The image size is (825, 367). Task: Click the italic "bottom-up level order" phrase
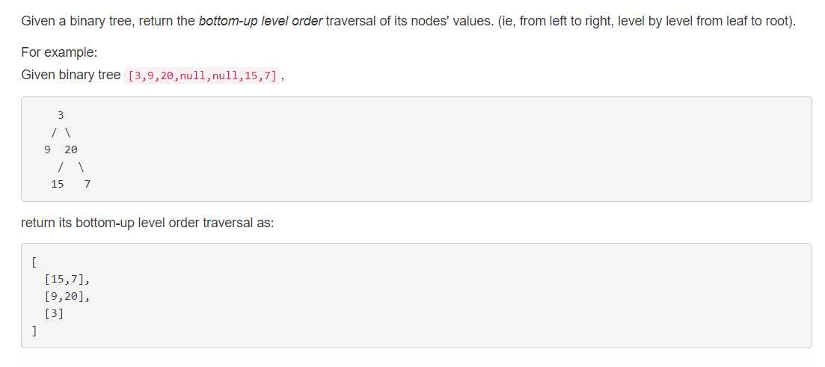pyautogui.click(x=260, y=21)
